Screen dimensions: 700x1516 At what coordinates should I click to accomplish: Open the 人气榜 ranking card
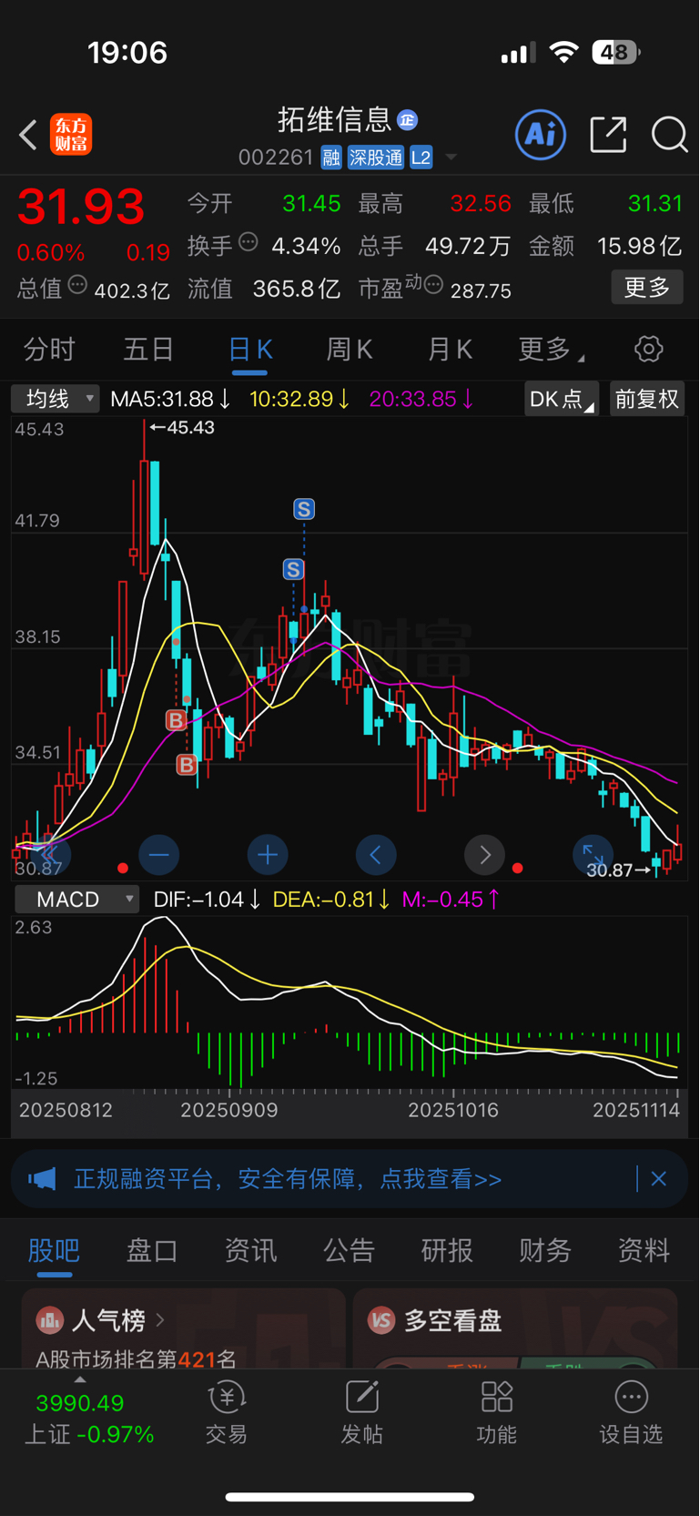(183, 1328)
